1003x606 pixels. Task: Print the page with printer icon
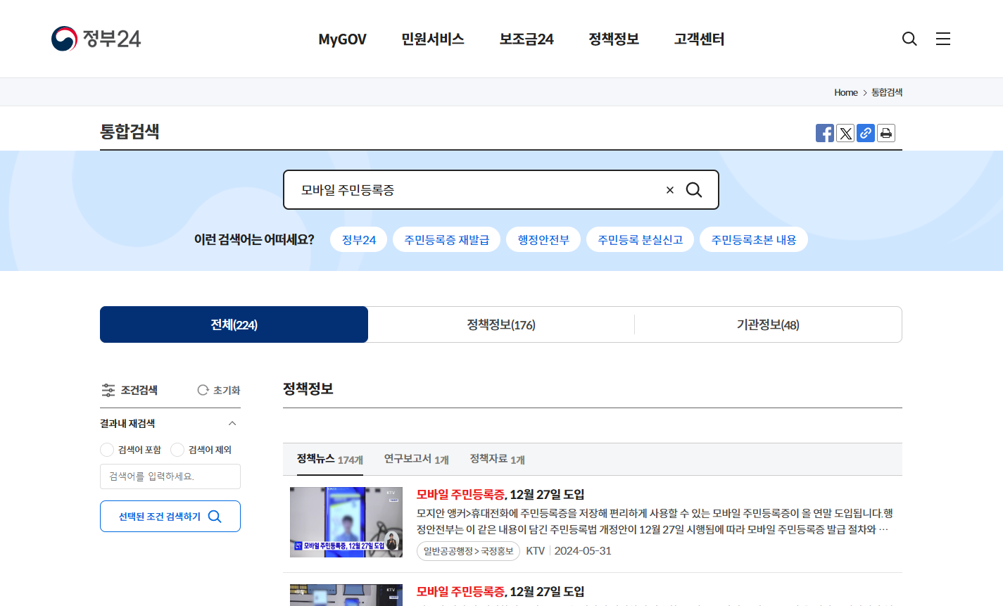pyautogui.click(x=886, y=133)
